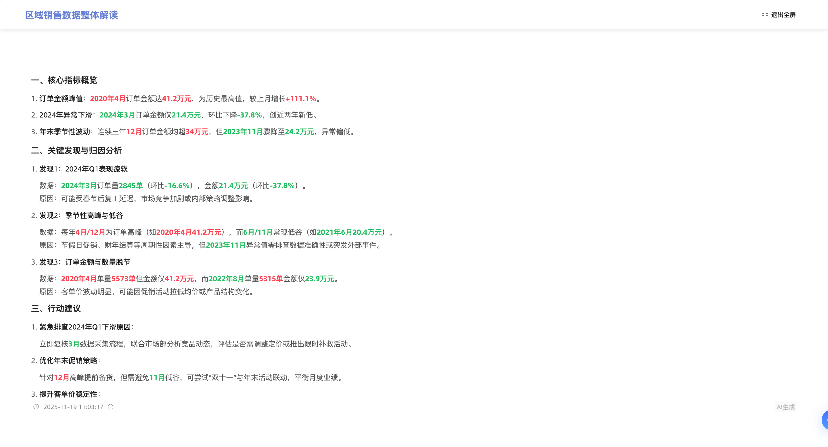The width and height of the screenshot is (828, 447).
Task: Click the info icon beside the timestamp
Action: (36, 407)
